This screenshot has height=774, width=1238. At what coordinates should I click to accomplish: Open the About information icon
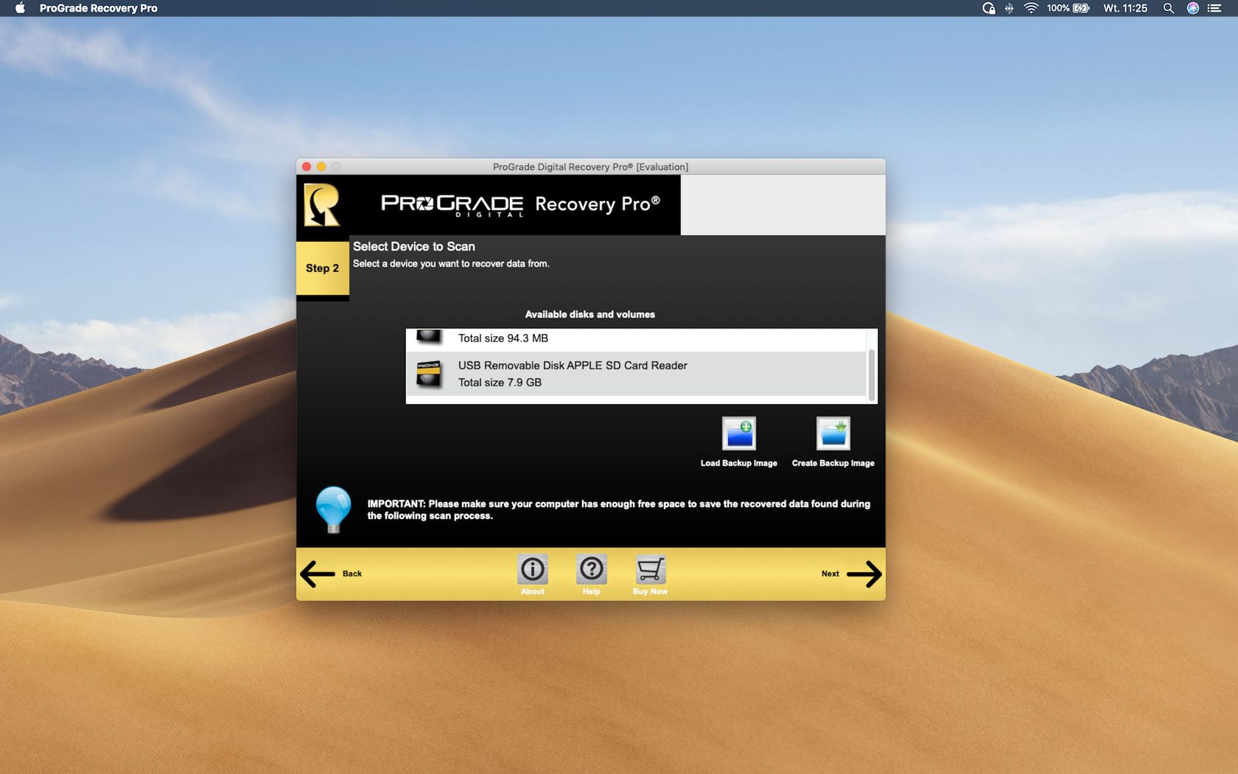(533, 569)
